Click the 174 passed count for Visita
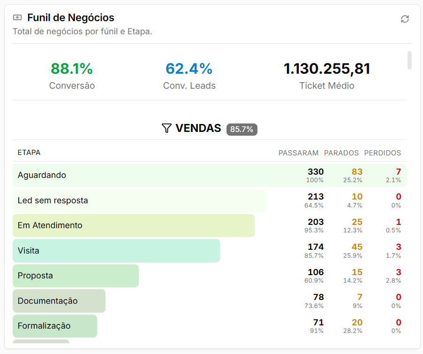The height and width of the screenshot is (354, 423). pos(316,247)
